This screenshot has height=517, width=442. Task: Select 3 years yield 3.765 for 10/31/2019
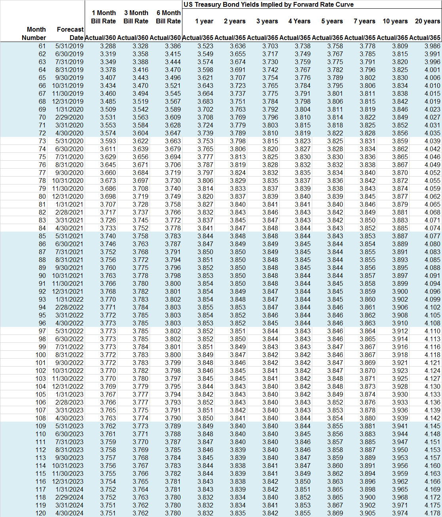click(270, 86)
